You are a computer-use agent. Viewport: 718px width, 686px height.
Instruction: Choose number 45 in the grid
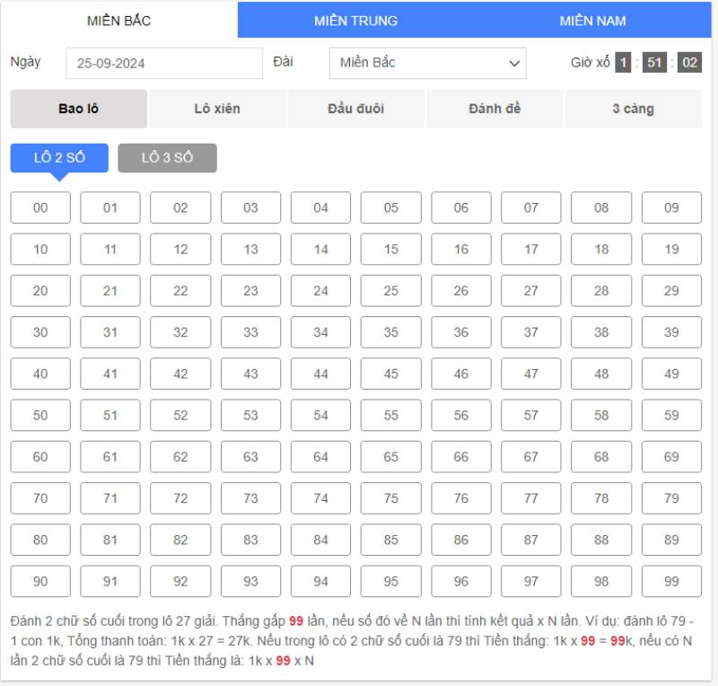click(390, 374)
